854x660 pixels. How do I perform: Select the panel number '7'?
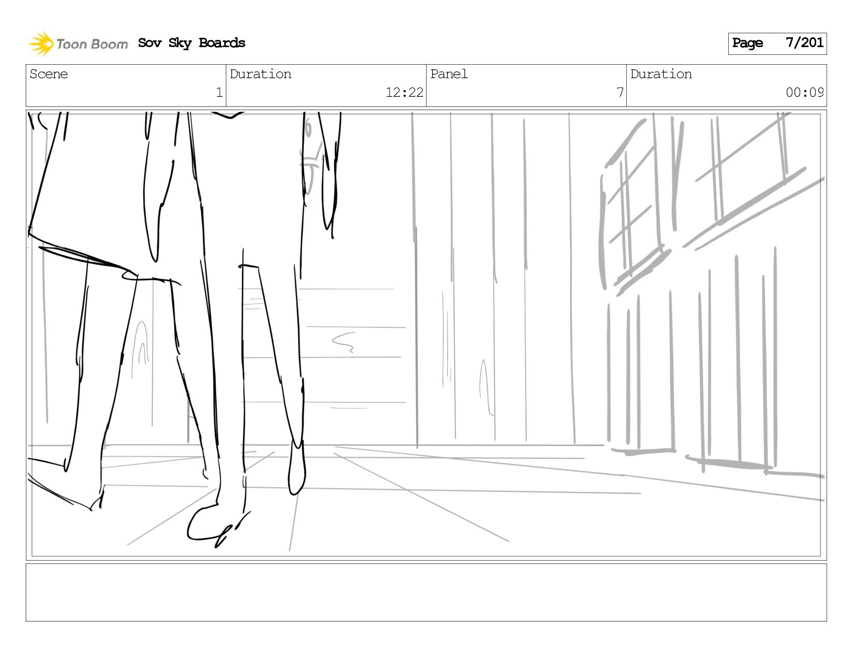(x=620, y=93)
